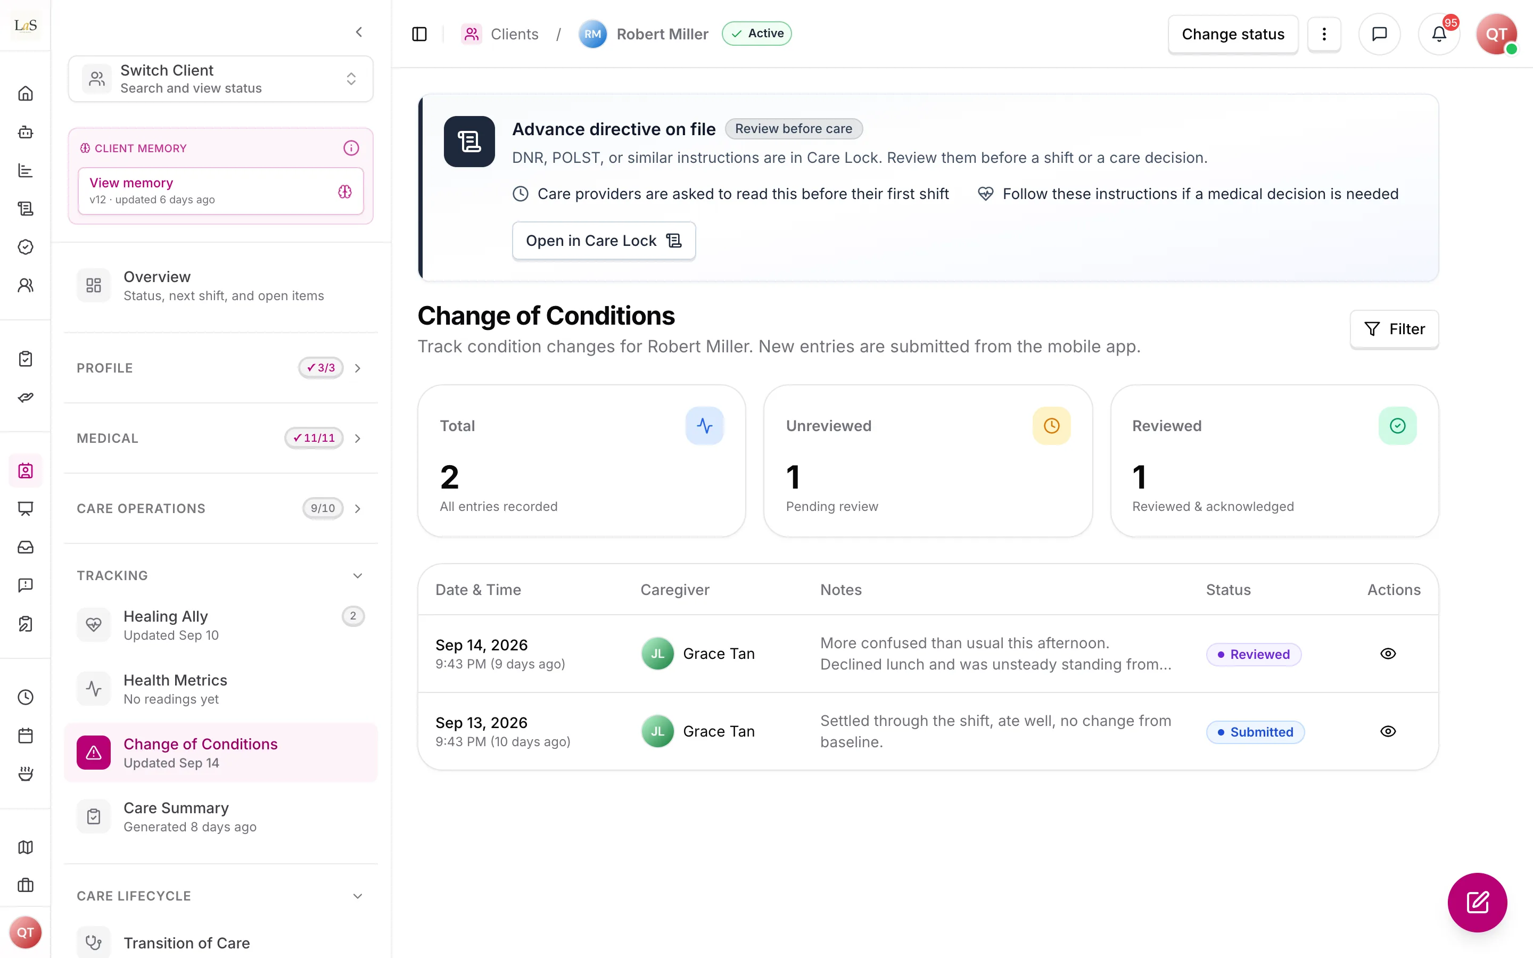Click the Client Memory info icon

click(351, 147)
